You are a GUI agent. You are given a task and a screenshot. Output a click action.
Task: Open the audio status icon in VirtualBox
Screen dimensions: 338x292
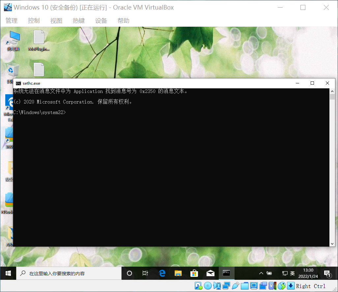pos(217,286)
